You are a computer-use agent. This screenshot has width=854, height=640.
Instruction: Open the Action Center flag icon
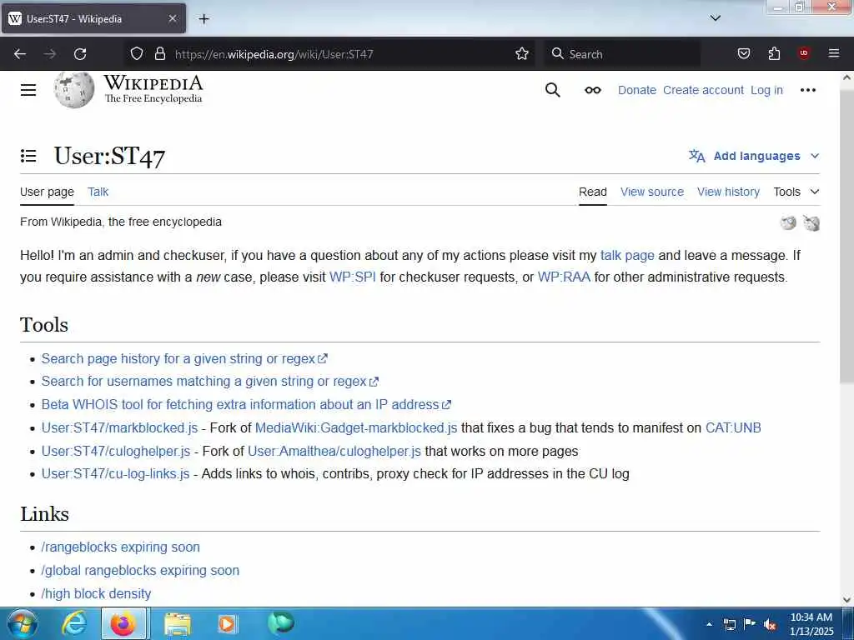(x=750, y=623)
